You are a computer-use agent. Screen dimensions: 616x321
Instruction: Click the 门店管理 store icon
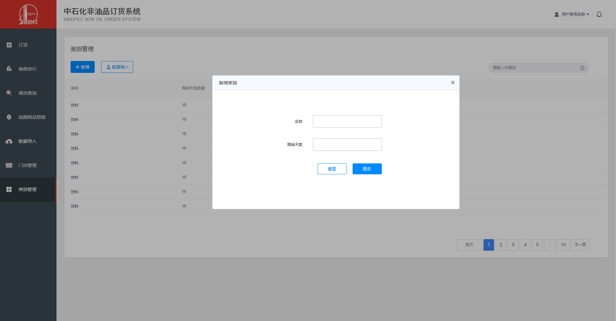pyautogui.click(x=9, y=165)
